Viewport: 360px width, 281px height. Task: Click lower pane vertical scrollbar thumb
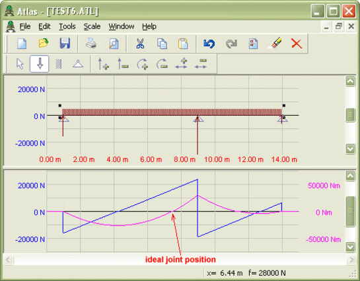click(350, 212)
